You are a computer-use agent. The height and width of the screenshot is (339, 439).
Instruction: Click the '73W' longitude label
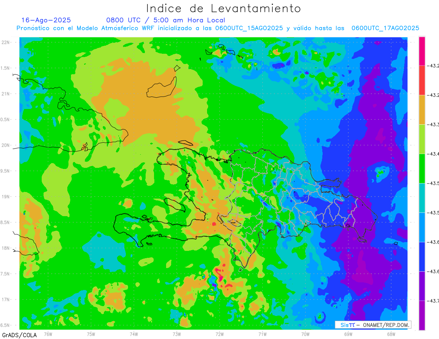[177, 334]
